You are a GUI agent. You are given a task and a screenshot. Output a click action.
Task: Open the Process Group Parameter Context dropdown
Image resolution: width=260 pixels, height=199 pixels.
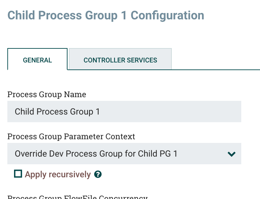click(x=124, y=154)
